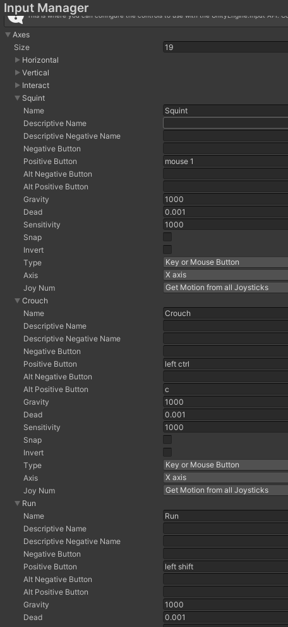Image resolution: width=288 pixels, height=627 pixels.
Task: Collapse the Run axis foldout
Action: [18, 503]
